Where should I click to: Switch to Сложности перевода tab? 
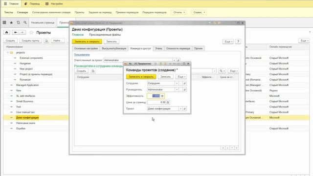tap(178, 48)
